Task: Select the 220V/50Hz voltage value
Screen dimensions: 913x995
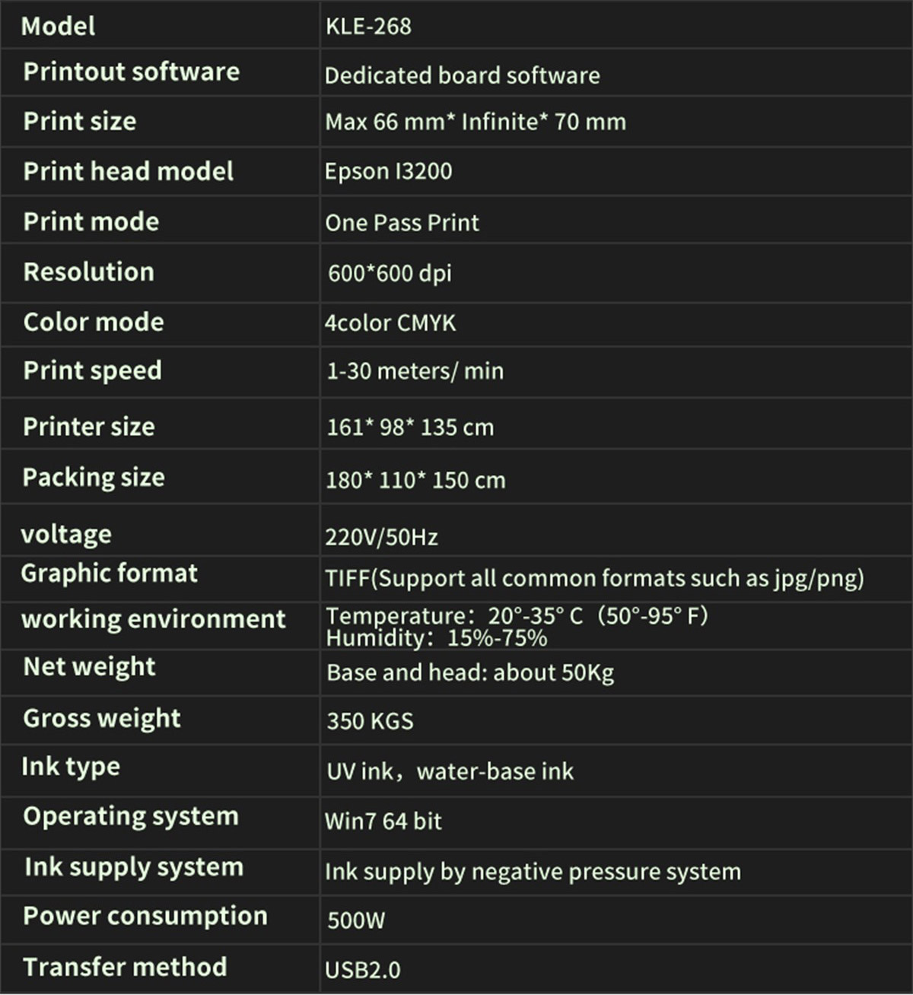Action: pyautogui.click(x=381, y=538)
